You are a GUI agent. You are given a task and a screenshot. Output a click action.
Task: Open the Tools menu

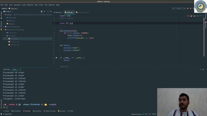41,5
